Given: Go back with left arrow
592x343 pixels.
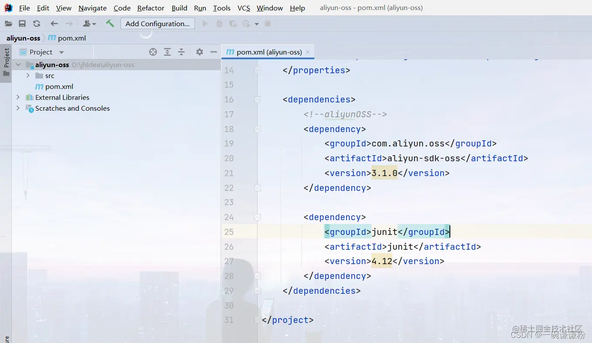Looking at the screenshot, I should click(54, 24).
